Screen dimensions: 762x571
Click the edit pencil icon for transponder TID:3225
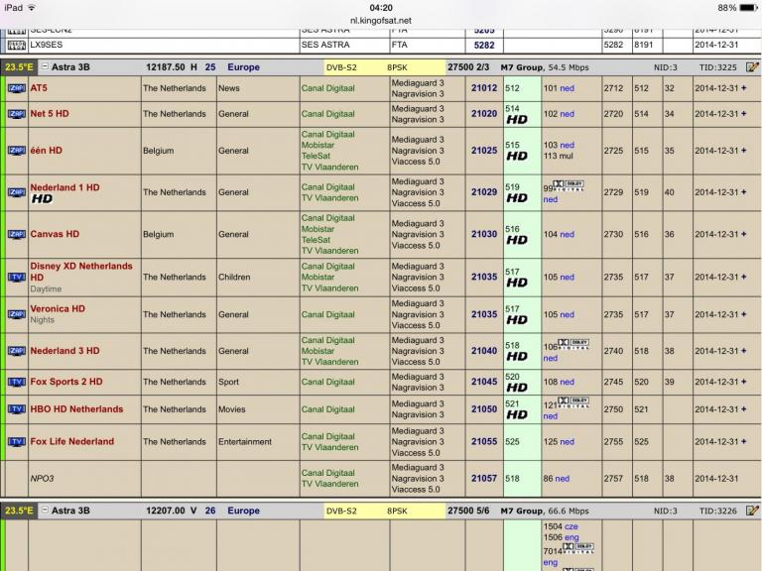coord(752,67)
